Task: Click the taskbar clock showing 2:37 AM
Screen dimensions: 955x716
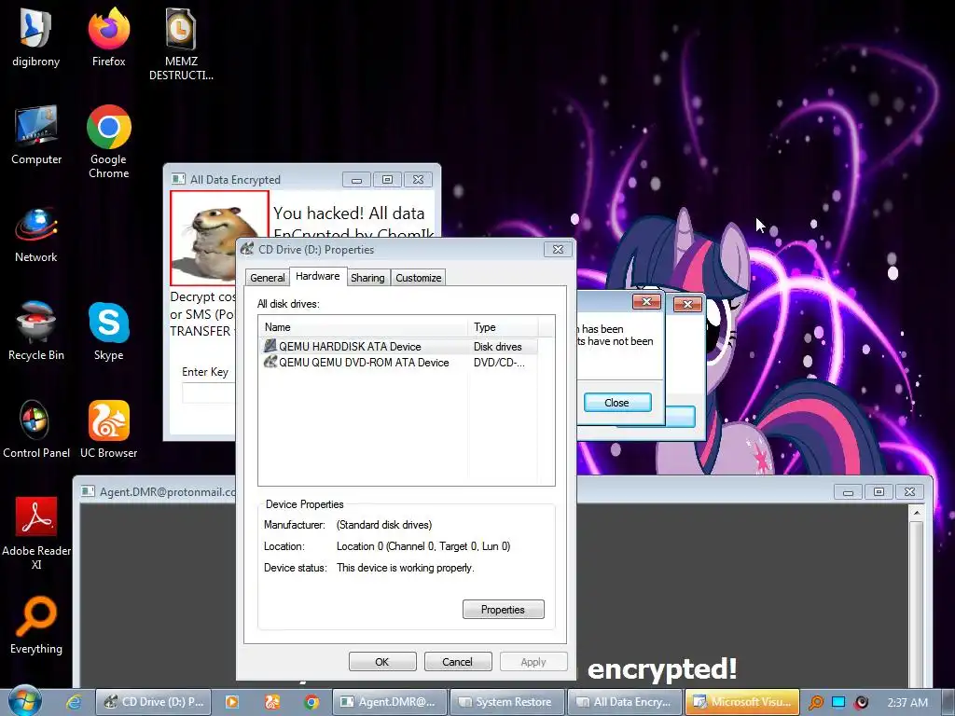Action: [x=907, y=703]
